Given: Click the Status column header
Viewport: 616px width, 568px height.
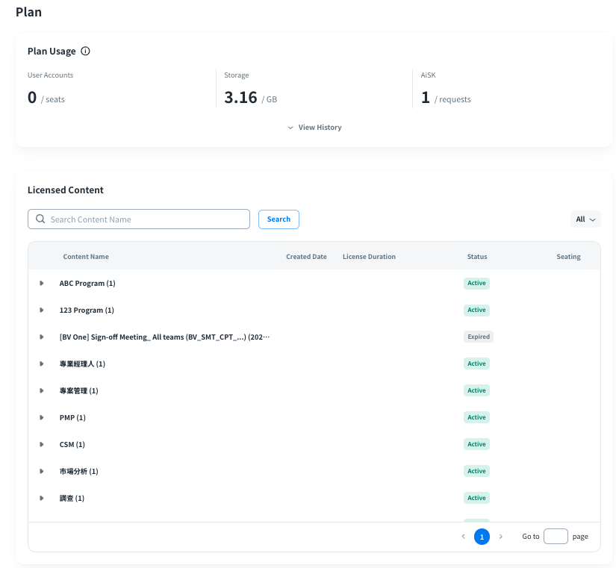Looking at the screenshot, I should pos(476,257).
